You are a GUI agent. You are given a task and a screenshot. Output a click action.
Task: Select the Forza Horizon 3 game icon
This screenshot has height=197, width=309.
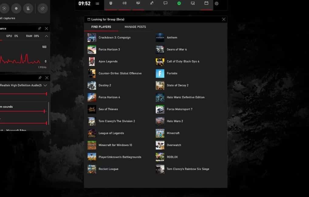92,50
